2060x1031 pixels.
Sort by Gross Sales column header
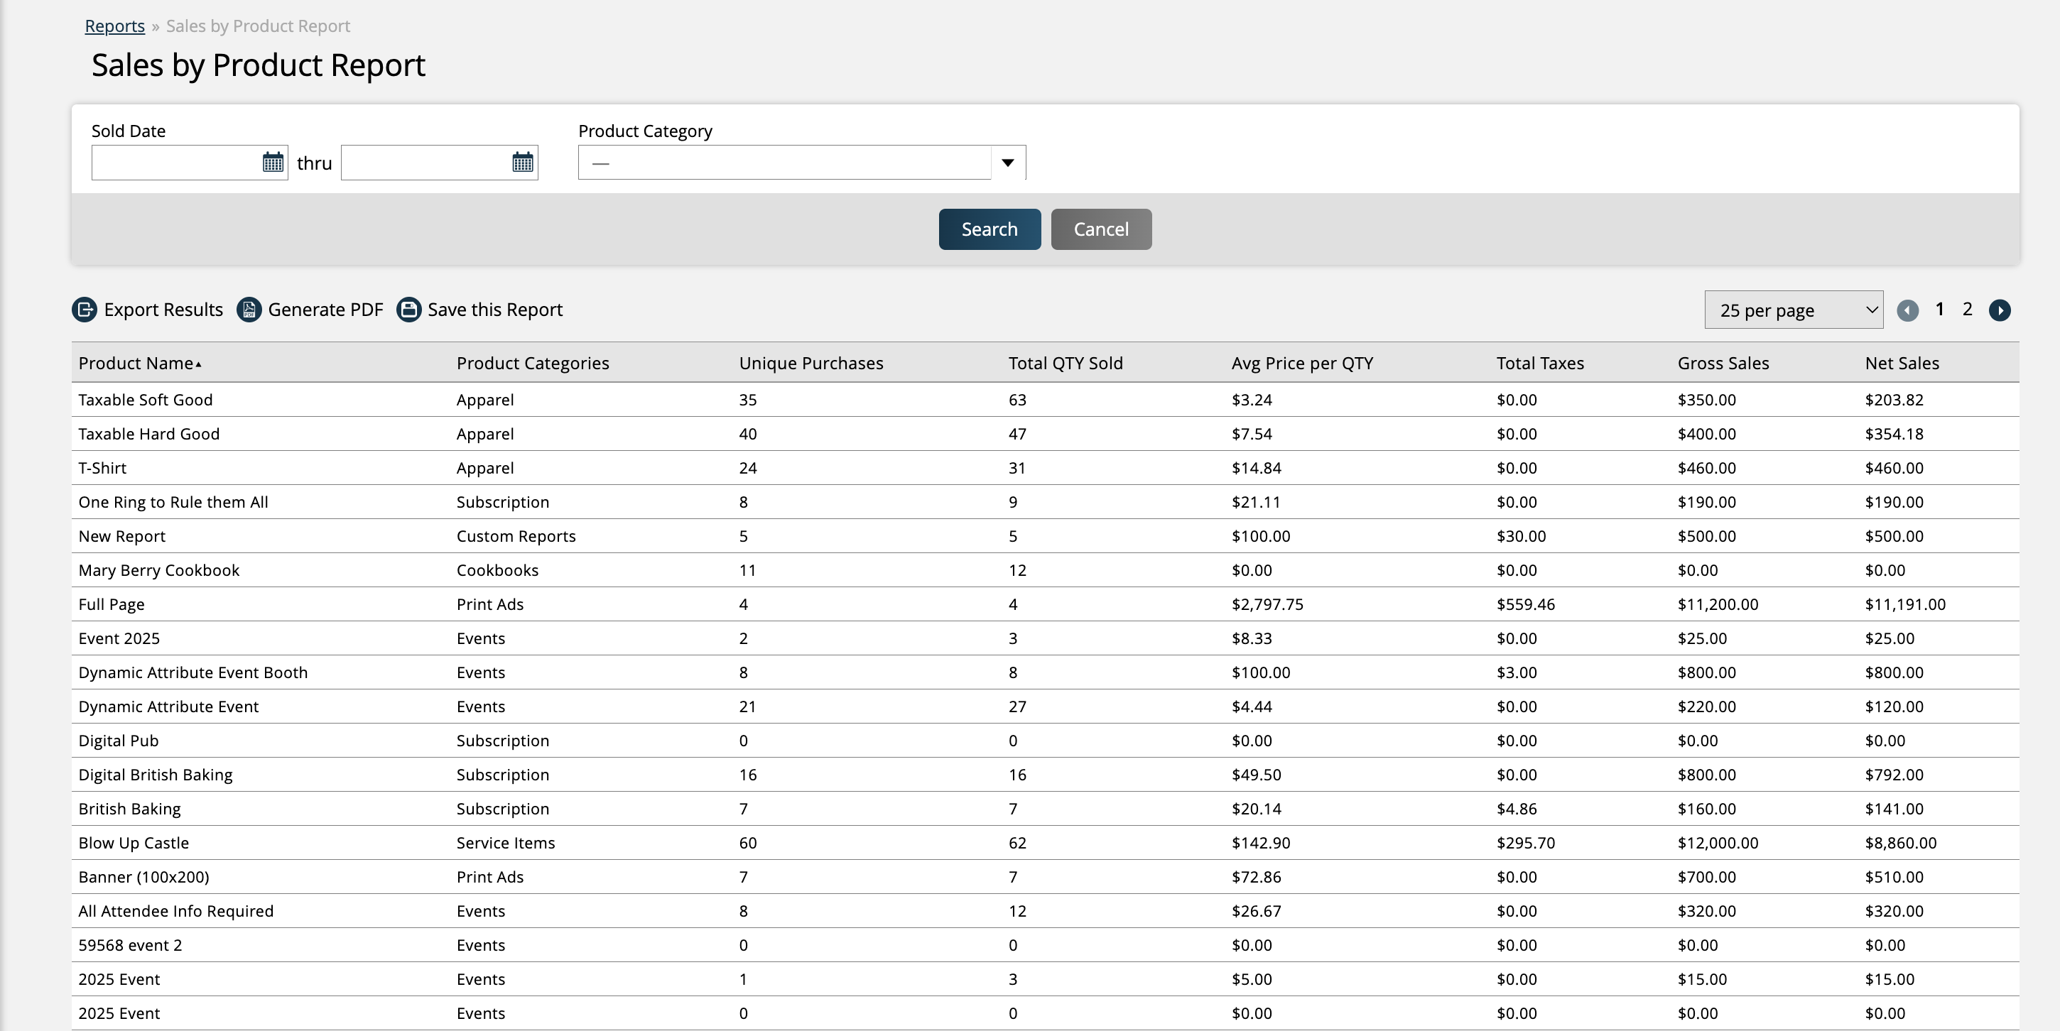(x=1723, y=363)
